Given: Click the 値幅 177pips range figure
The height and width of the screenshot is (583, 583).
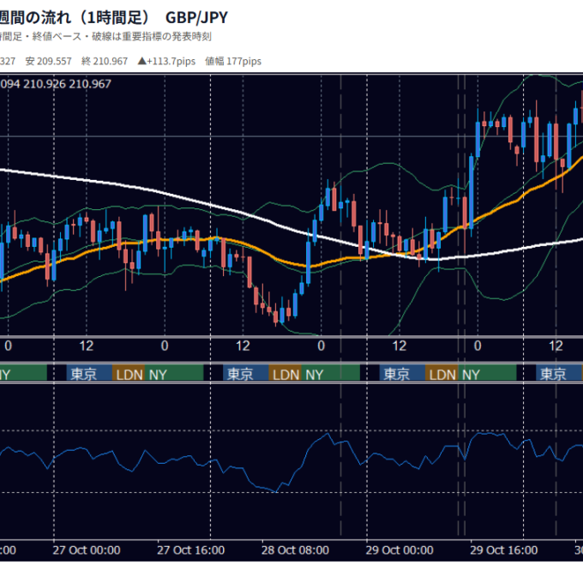Looking at the screenshot, I should (233, 62).
